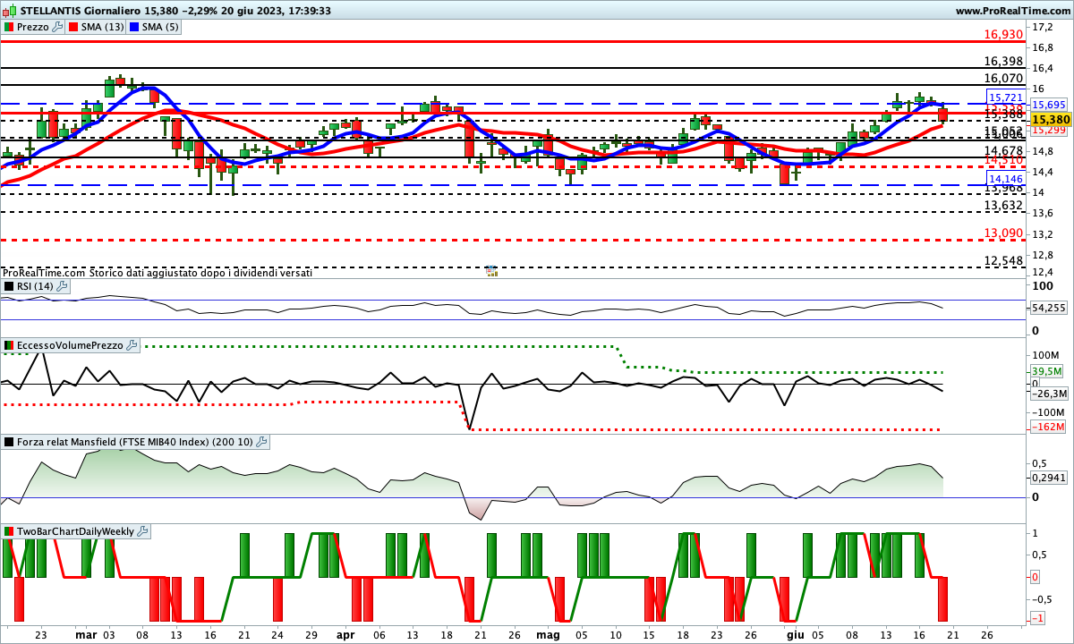Click the Mansfield value 0,2941 label

coord(1049,479)
